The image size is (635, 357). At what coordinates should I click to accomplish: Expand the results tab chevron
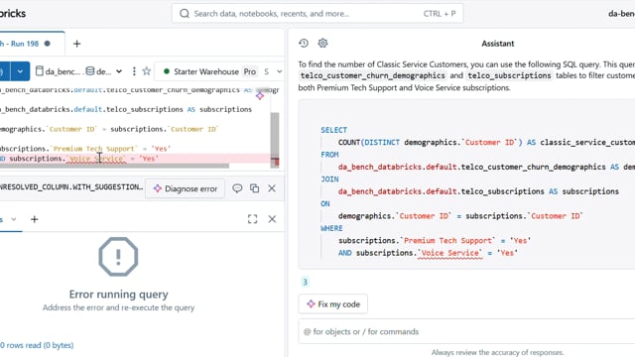tap(14, 219)
